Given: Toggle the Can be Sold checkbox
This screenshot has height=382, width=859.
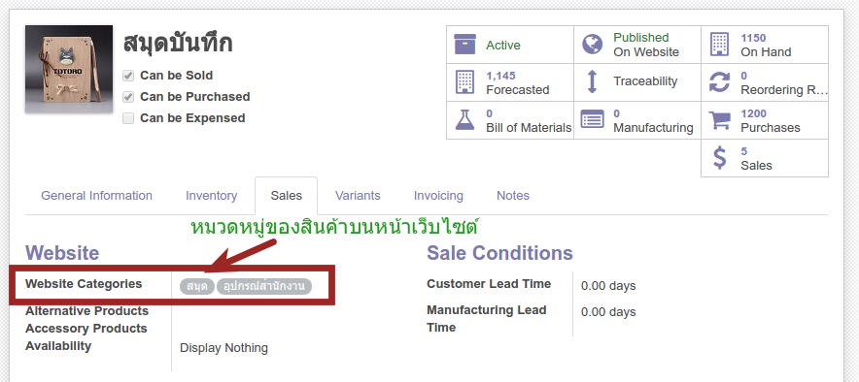Looking at the screenshot, I should click(x=128, y=76).
